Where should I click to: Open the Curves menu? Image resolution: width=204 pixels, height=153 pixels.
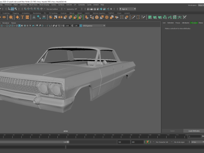tap(54, 5)
